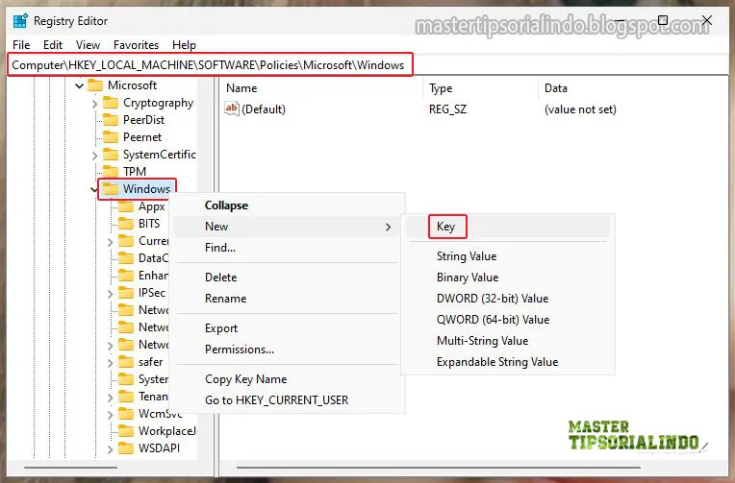Click the IPSec folder icon
Screen dimensions: 735x483
[x=126, y=293]
